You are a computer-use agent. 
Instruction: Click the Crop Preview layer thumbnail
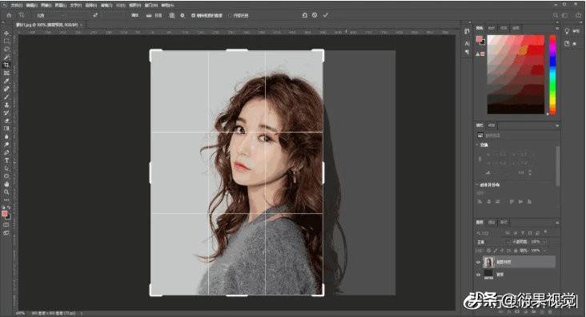(488, 262)
